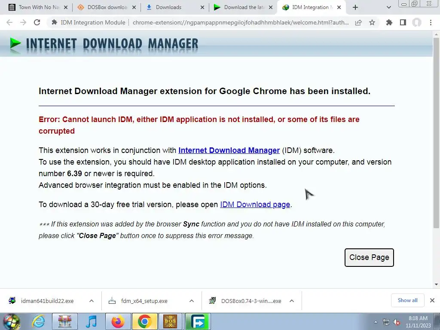The height and width of the screenshot is (330, 440).
Task: Go back to previous page
Action: (x=9, y=22)
